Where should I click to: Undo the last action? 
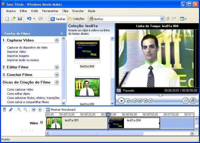(29, 19)
